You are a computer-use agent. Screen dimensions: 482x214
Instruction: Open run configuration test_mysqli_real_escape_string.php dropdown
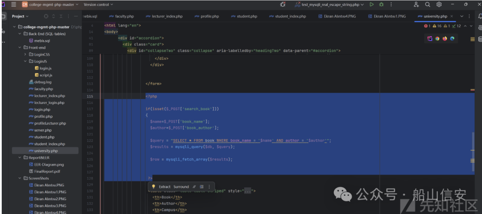pos(329,4)
